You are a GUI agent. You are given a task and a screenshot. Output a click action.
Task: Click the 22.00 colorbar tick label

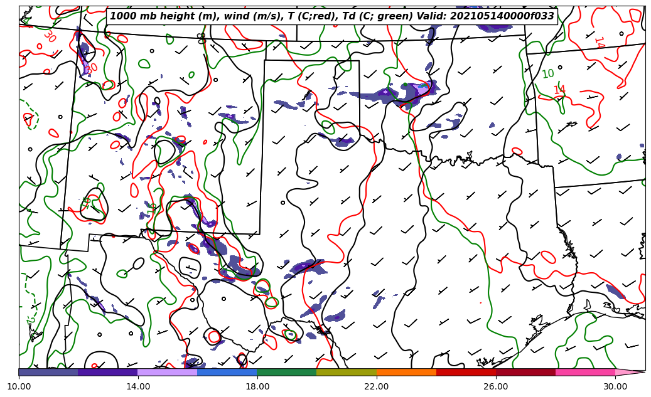point(377,386)
